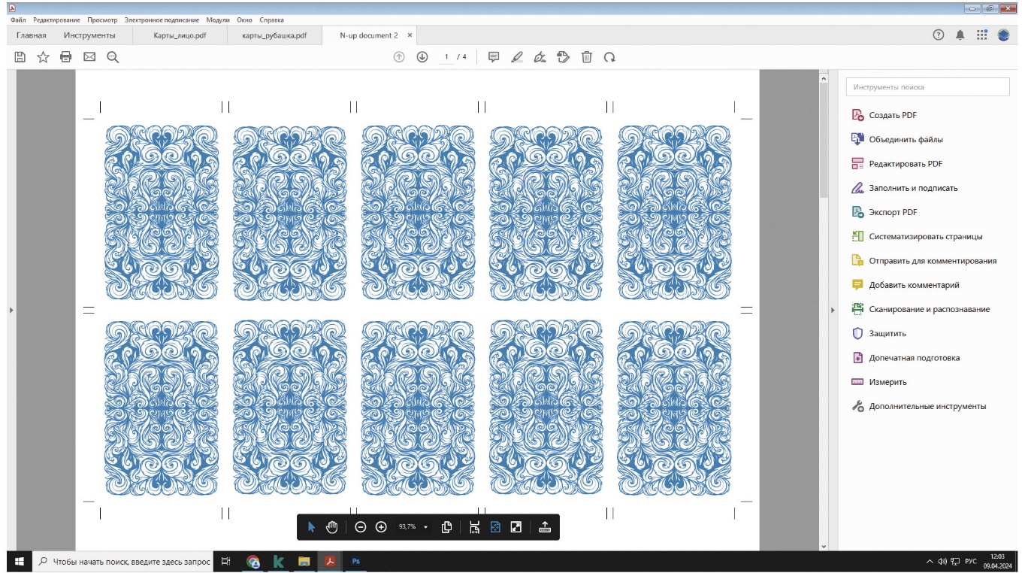Open the Редактирование menu
The width and height of the screenshot is (1022, 573).
57,20
